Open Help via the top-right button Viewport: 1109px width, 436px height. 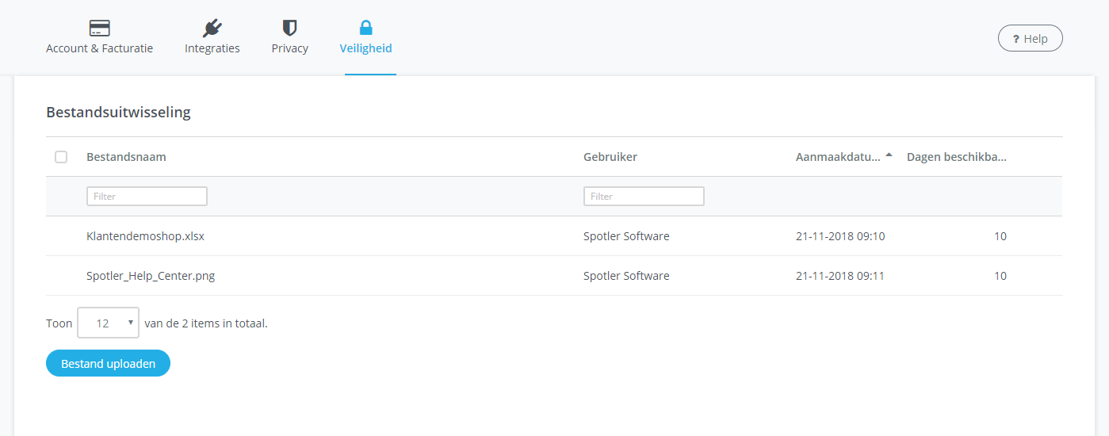[1030, 38]
